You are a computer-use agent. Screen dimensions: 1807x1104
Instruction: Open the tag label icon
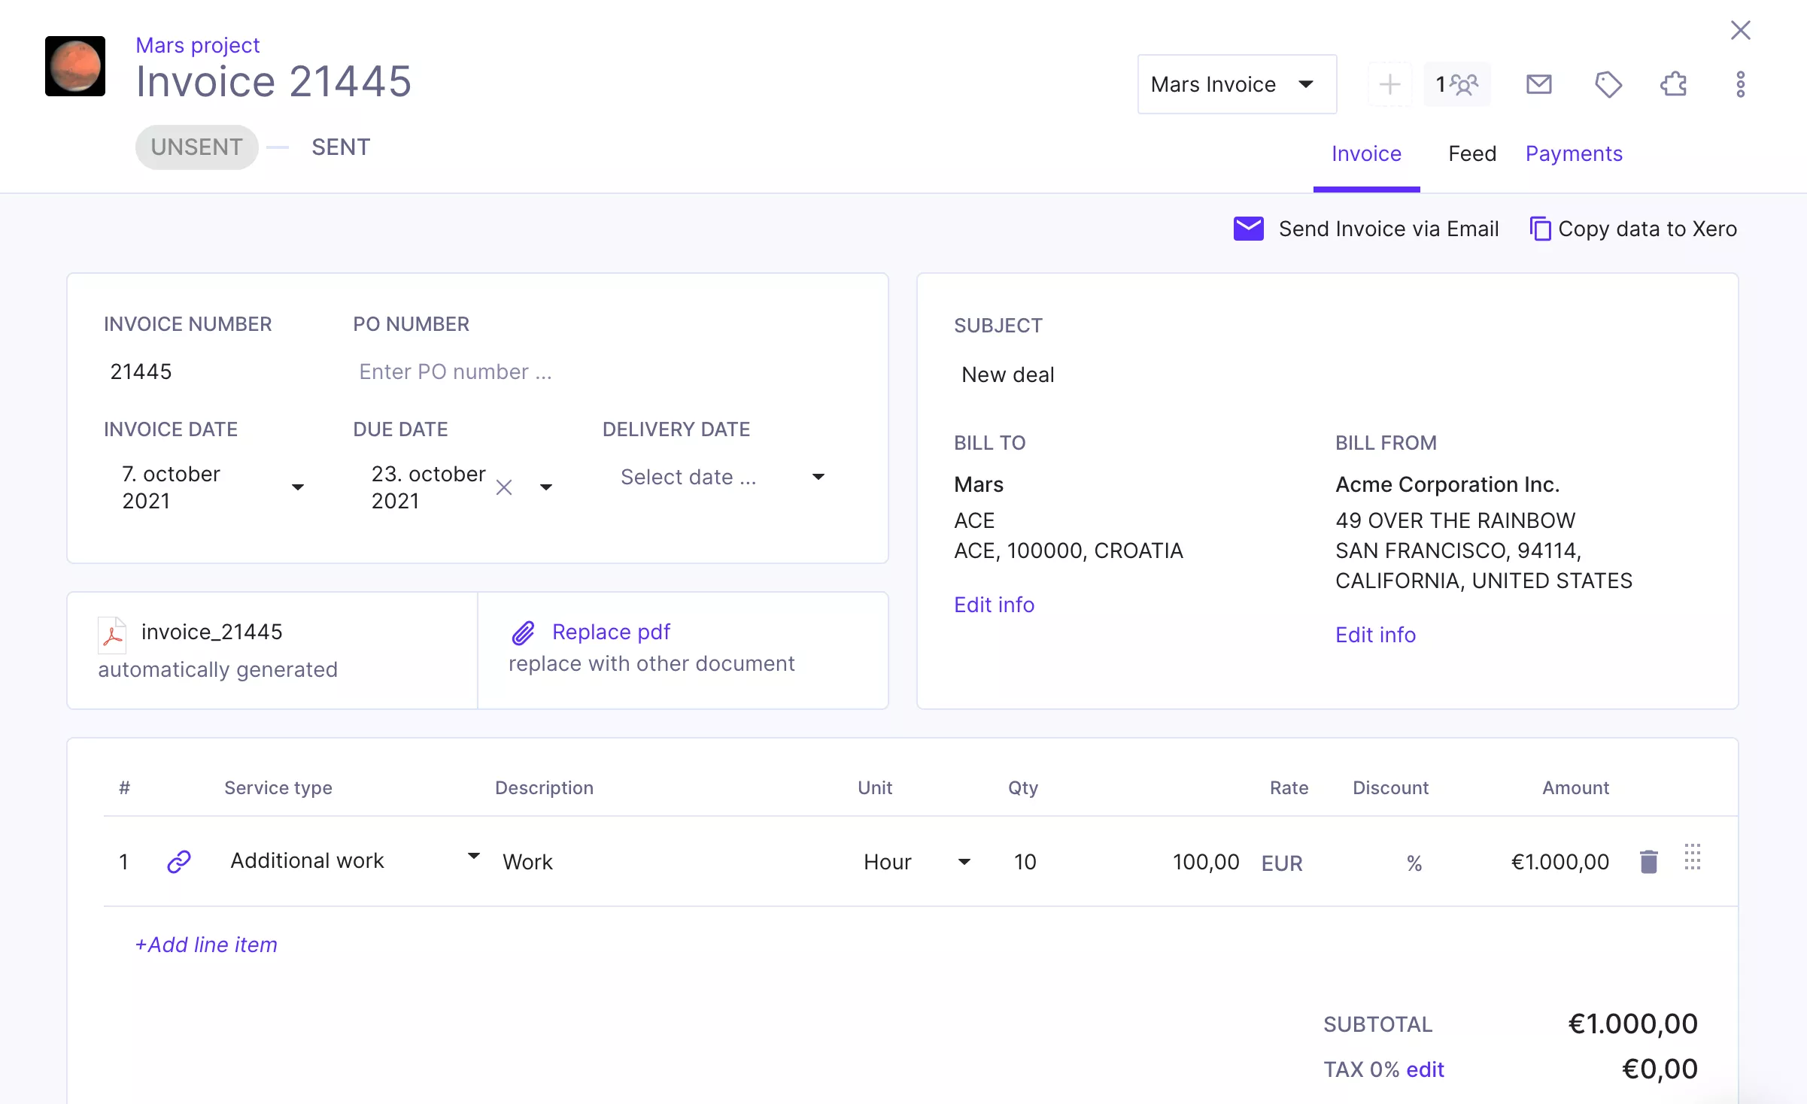(x=1608, y=84)
